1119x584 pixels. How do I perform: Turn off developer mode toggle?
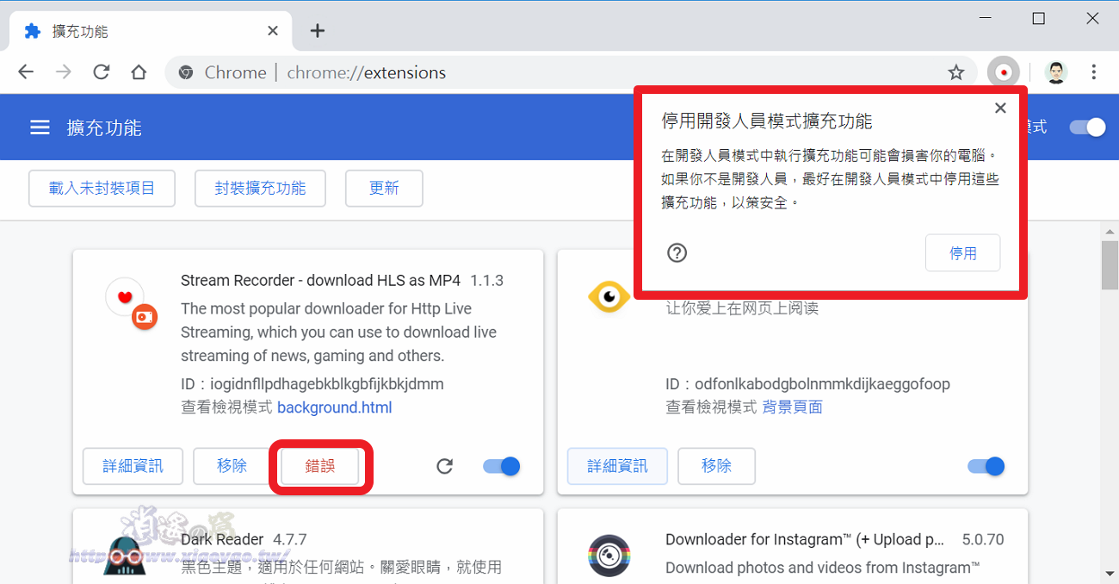click(x=1087, y=127)
